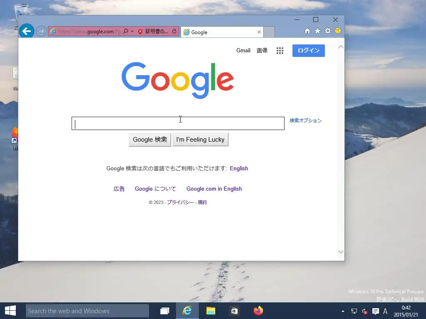Switch language via the English link
Viewport: 426px width, 319px height.
pos(239,169)
